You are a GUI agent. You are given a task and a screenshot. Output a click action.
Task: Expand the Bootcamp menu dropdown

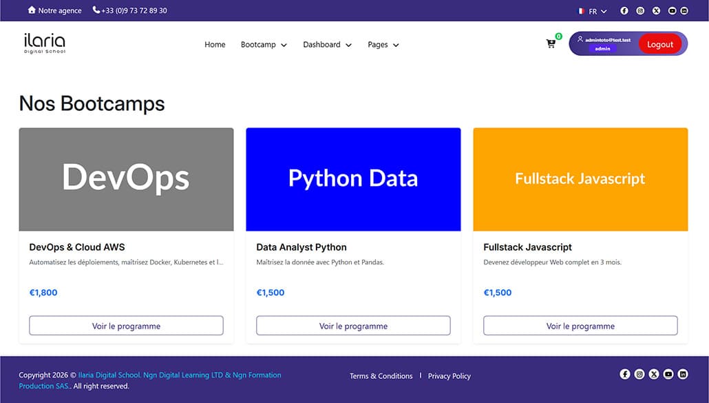click(264, 45)
